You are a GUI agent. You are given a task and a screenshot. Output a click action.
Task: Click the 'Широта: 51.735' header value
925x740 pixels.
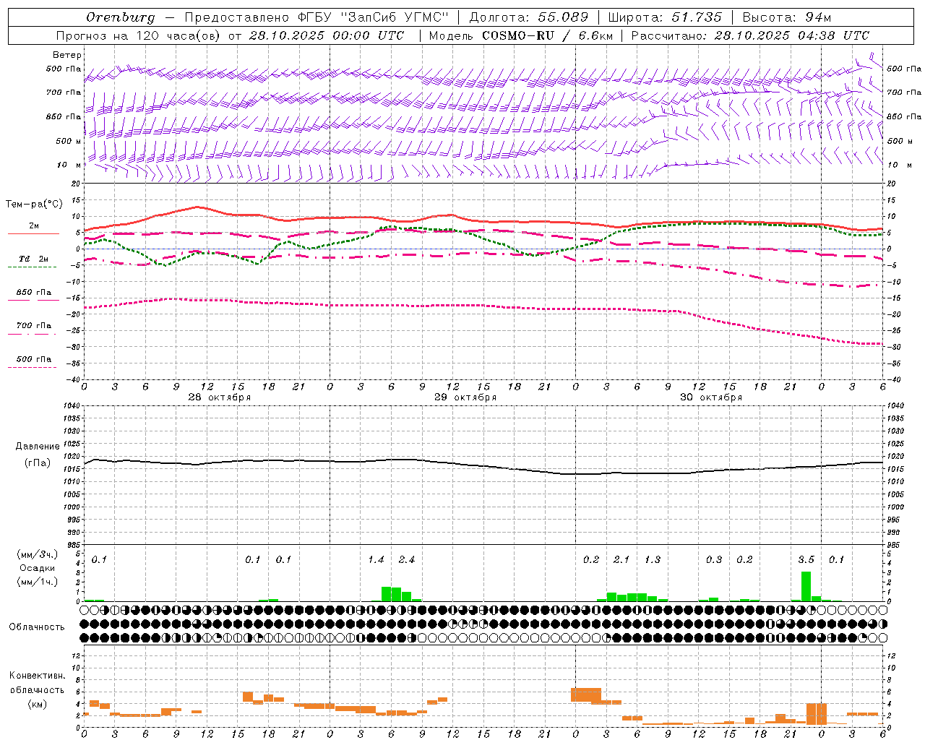(x=665, y=17)
